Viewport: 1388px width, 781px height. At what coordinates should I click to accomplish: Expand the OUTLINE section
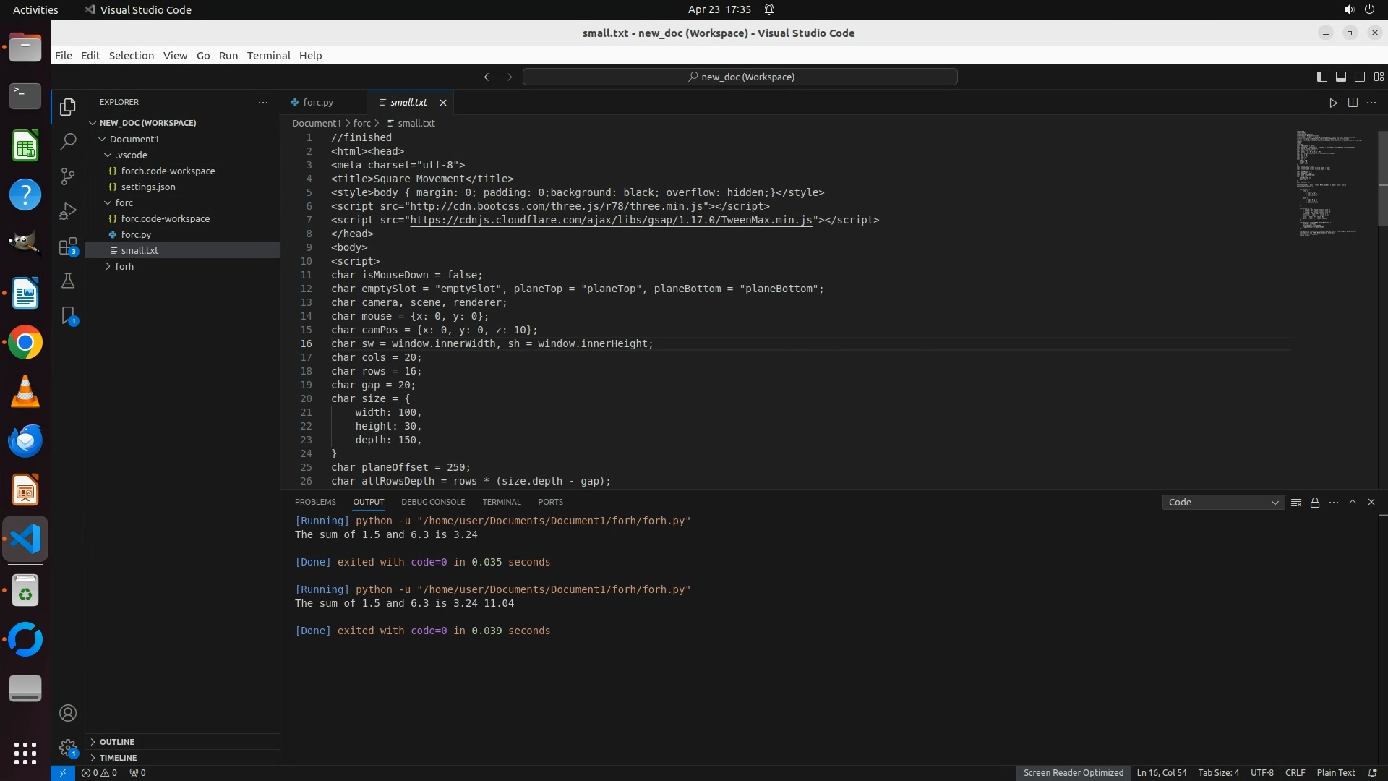coord(117,742)
